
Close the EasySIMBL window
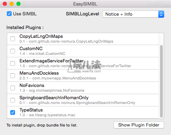point(5,4)
